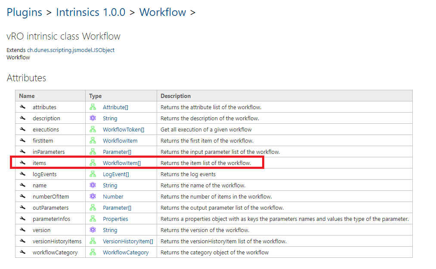Click the wrench icon beside inParameters
Viewport: 436px width, 269px height.
(22, 152)
